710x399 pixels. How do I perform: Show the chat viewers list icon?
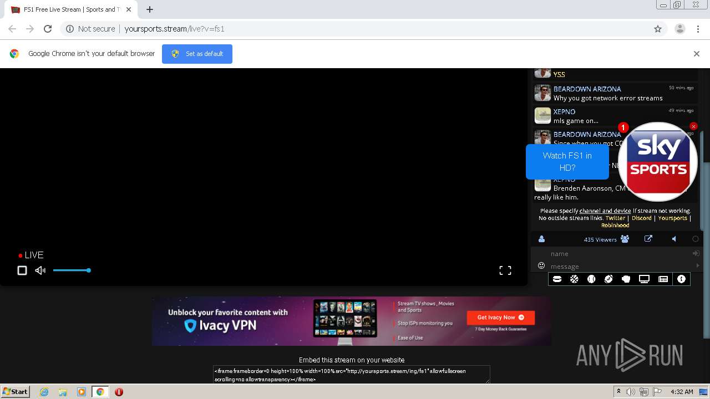coord(625,239)
